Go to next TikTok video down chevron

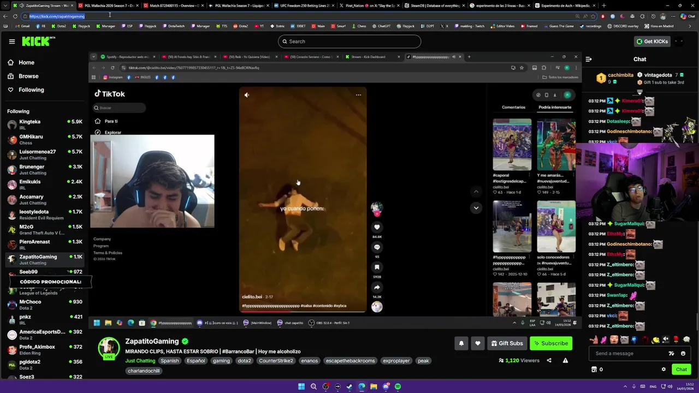476,208
